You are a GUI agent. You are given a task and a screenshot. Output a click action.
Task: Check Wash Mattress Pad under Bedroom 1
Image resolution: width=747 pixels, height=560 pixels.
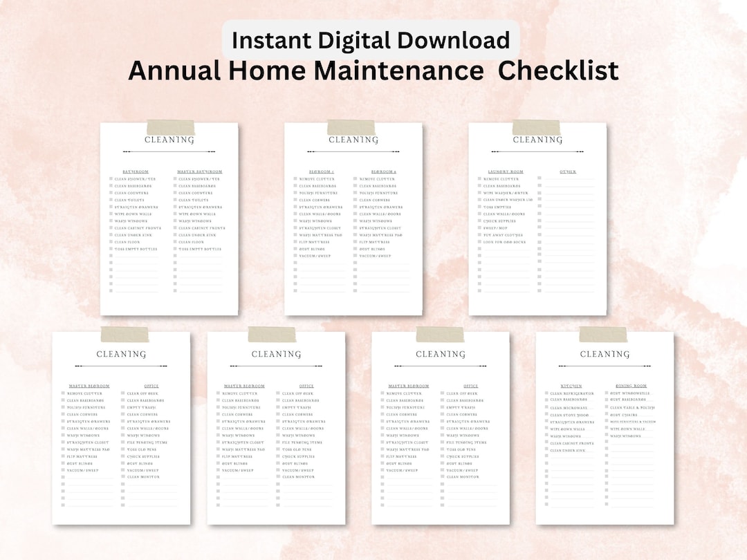pyautogui.click(x=294, y=235)
